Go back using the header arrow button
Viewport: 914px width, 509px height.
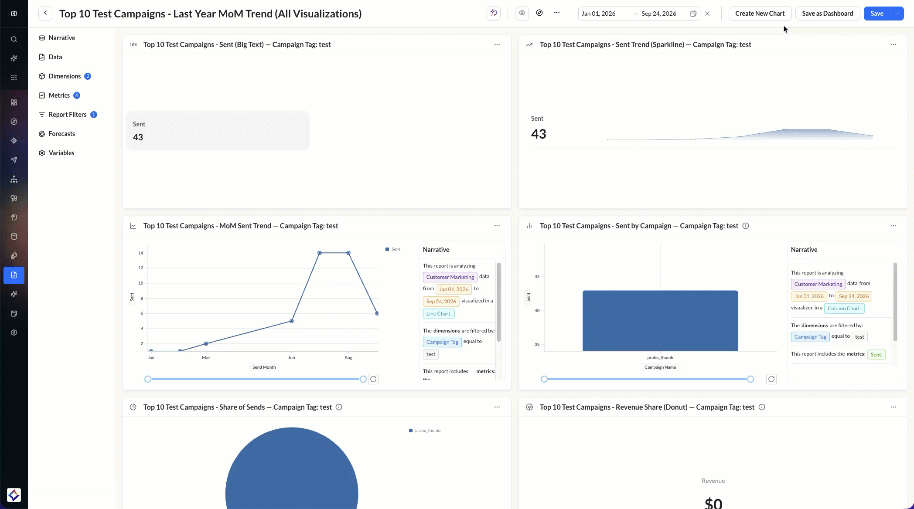[45, 14]
